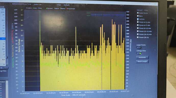Click the AutoScale button
This screenshot has width=176, height=98.
(x=142, y=57)
